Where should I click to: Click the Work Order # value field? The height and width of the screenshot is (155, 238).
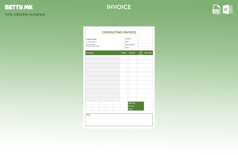point(145,45)
